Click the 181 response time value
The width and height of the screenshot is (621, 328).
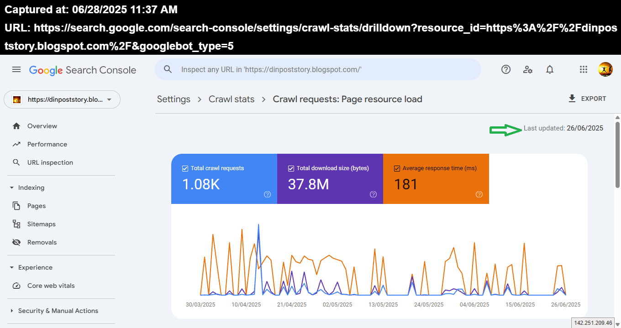click(406, 184)
